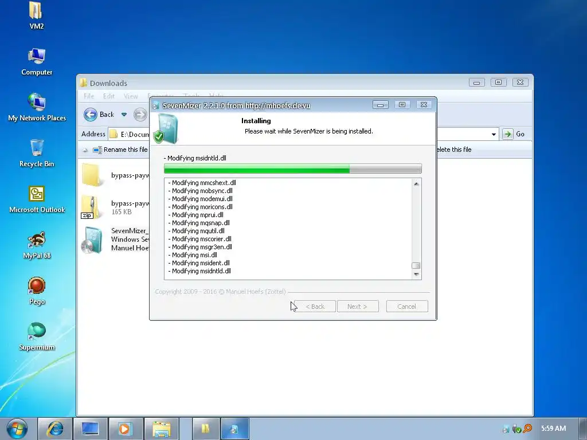Select 'Modifying mqutil.dll' log line

coord(196,231)
